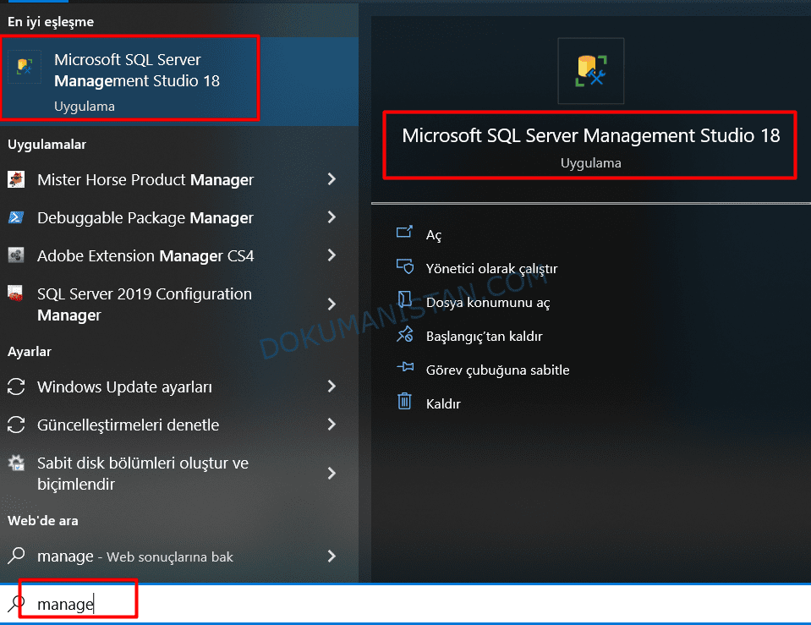Image resolution: width=811 pixels, height=625 pixels.
Task: Click the Mister Horse Product Manager icon
Action: coord(16,179)
